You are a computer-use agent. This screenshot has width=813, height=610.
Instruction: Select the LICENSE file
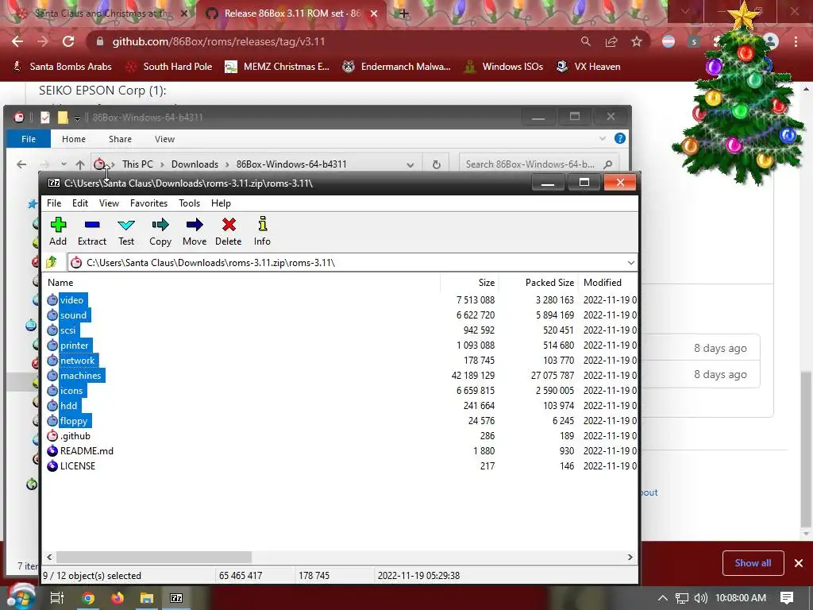coord(78,466)
